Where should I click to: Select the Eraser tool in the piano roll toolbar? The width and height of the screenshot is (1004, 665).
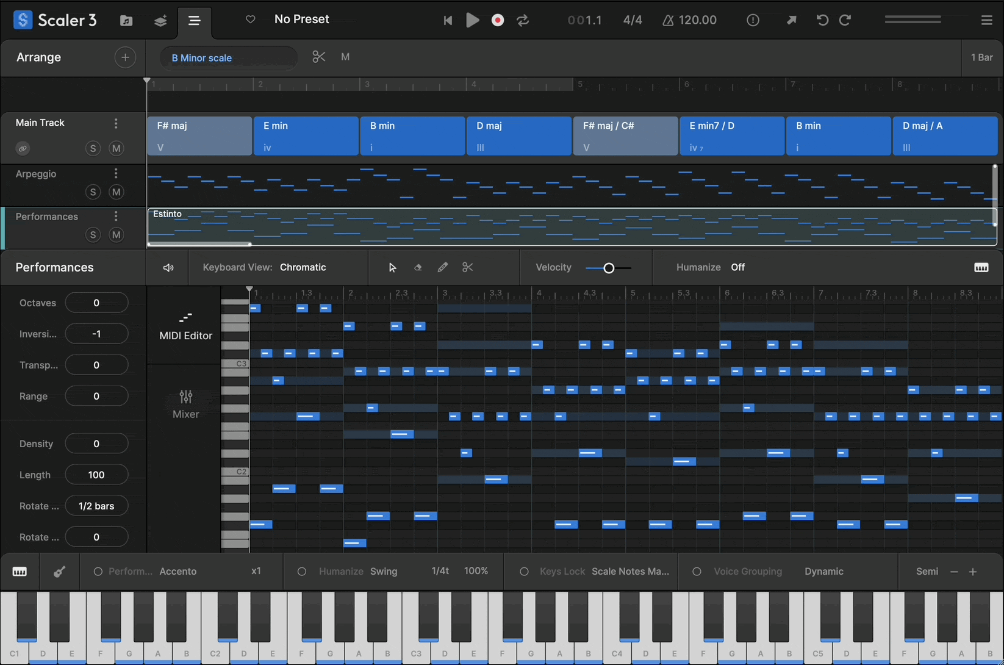(x=418, y=267)
